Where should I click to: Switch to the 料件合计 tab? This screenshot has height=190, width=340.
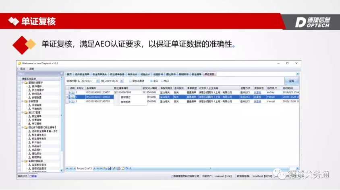(x=133, y=74)
